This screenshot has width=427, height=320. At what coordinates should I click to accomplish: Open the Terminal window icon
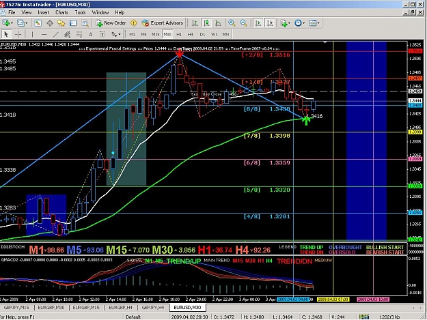tap(73, 23)
